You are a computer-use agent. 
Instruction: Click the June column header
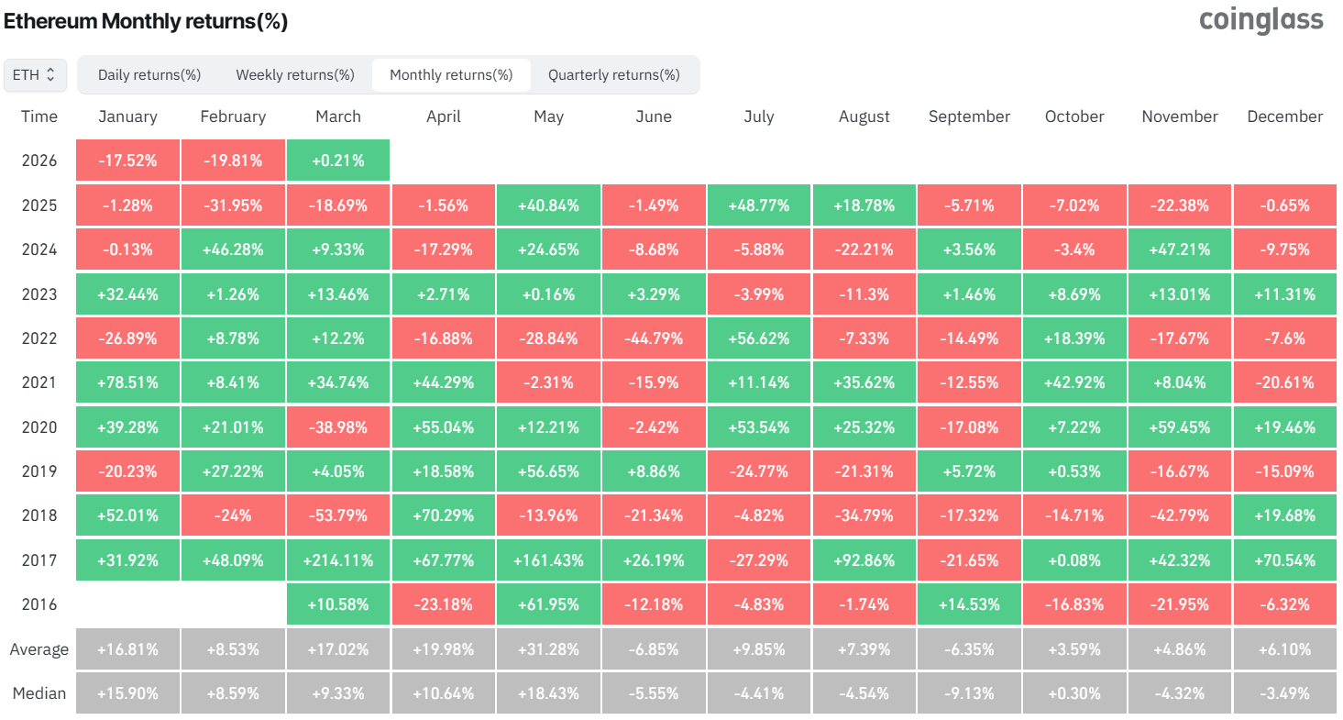tap(654, 116)
